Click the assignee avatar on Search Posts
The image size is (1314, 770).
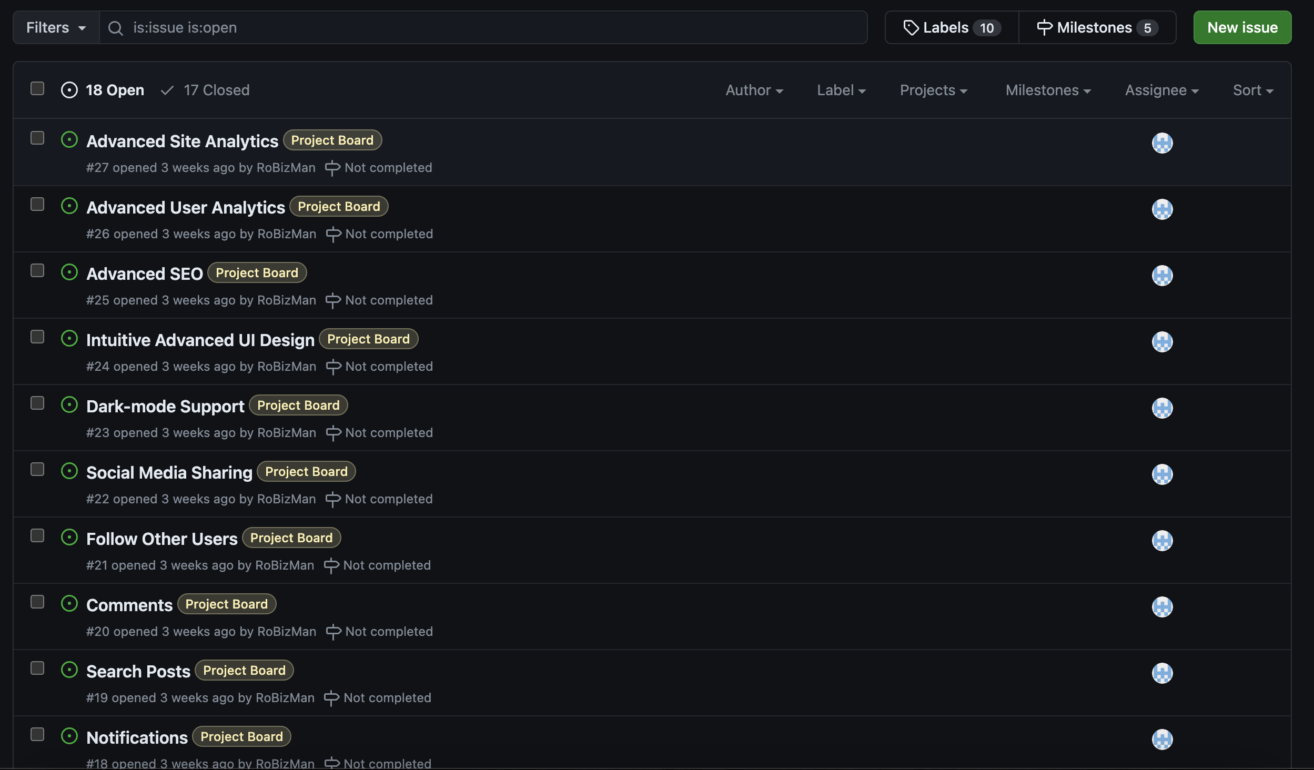(x=1162, y=673)
